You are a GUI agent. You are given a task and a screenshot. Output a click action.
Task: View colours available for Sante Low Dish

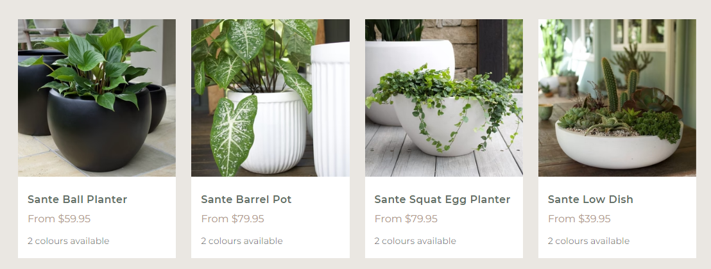pyautogui.click(x=588, y=241)
